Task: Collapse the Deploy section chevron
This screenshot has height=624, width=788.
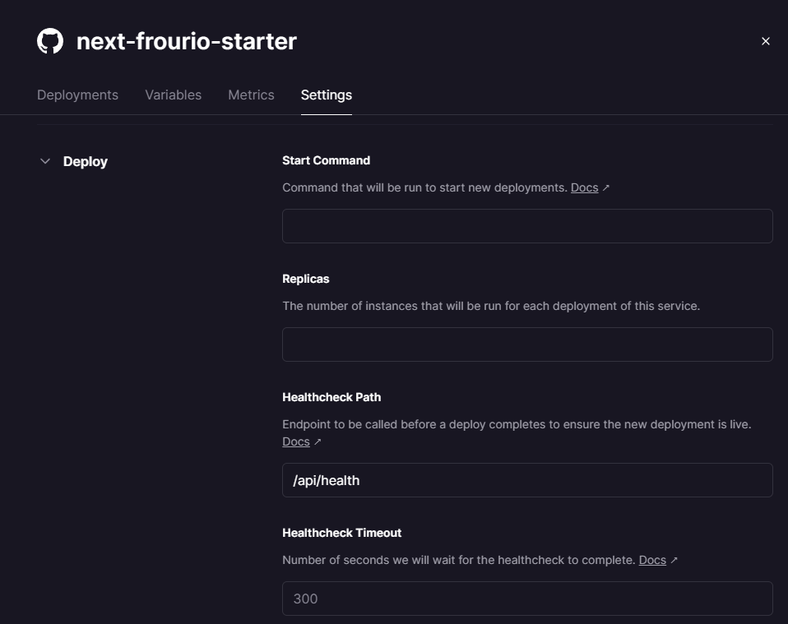Action: click(x=45, y=161)
